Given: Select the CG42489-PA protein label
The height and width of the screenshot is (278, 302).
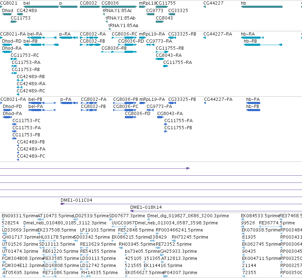Looking at the screenshot, I should pos(31,149).
